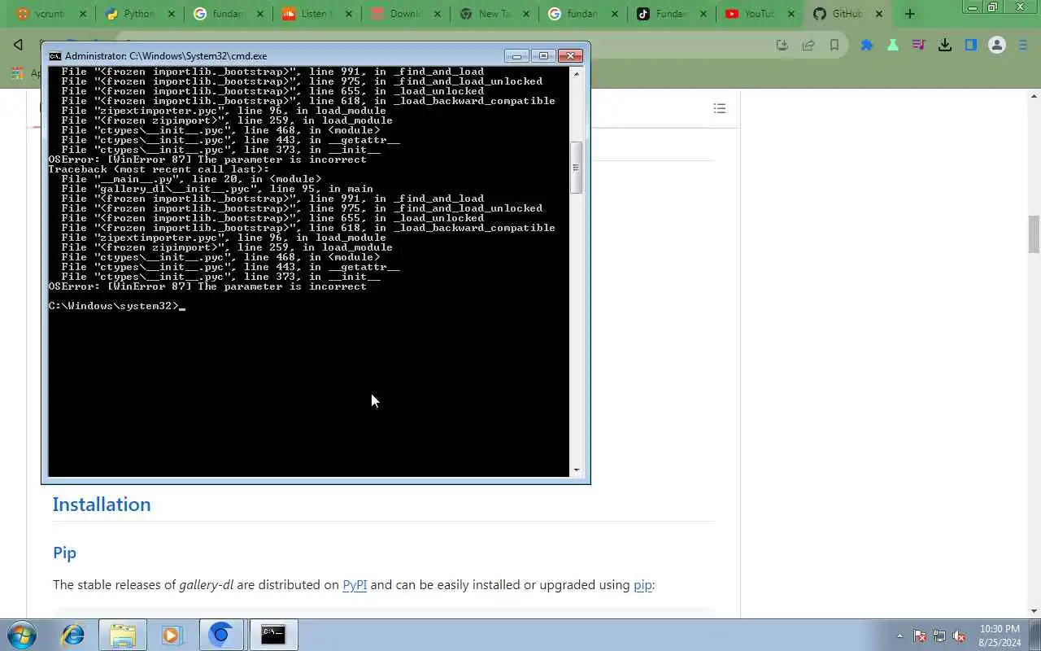Open Windows Start menu orb
1041x651 pixels.
coord(21,635)
